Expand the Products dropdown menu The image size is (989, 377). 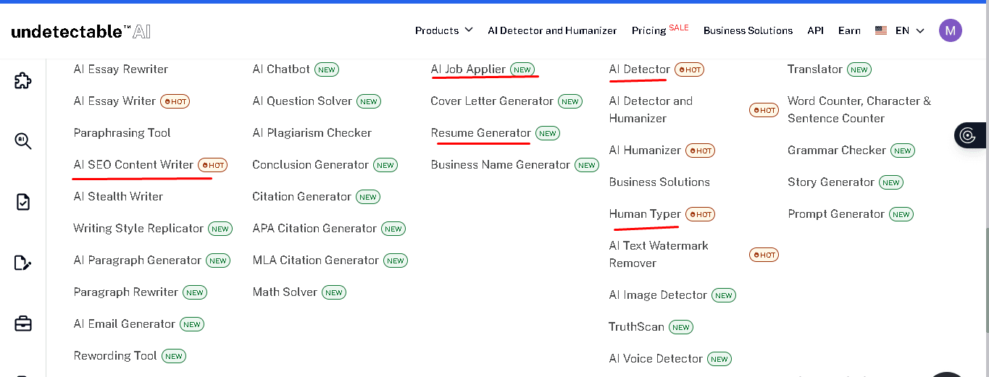point(443,30)
